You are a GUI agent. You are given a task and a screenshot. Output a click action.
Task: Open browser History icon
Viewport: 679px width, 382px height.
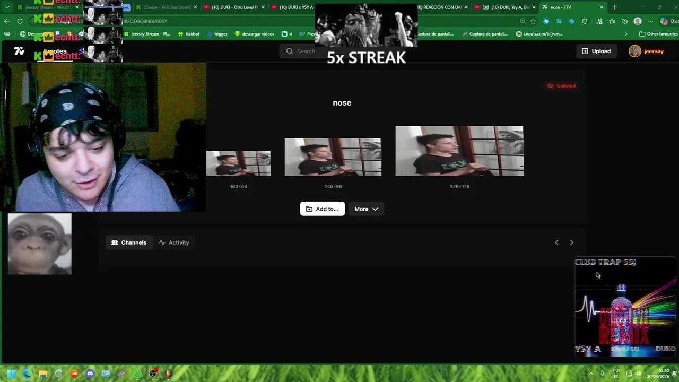[625, 21]
